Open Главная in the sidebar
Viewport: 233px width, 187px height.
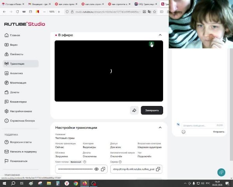pyautogui.click(x=15, y=35)
